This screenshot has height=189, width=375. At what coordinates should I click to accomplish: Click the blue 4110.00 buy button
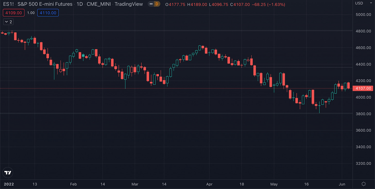(x=48, y=13)
